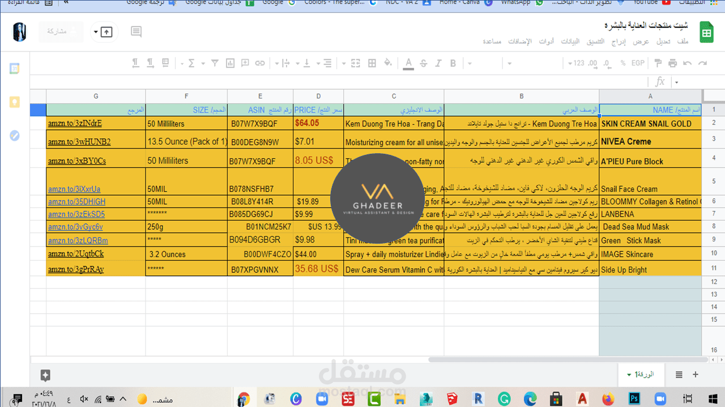Open comment history icon
This screenshot has height=407, width=725.
136,32
